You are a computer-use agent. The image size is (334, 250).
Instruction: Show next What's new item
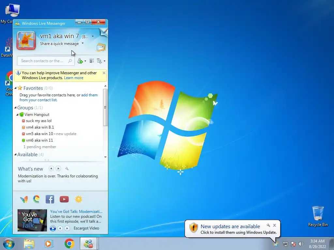coord(58,169)
